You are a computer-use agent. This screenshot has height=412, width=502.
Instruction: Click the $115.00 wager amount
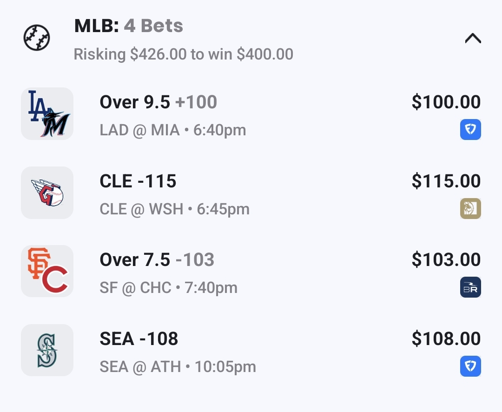pos(446,181)
